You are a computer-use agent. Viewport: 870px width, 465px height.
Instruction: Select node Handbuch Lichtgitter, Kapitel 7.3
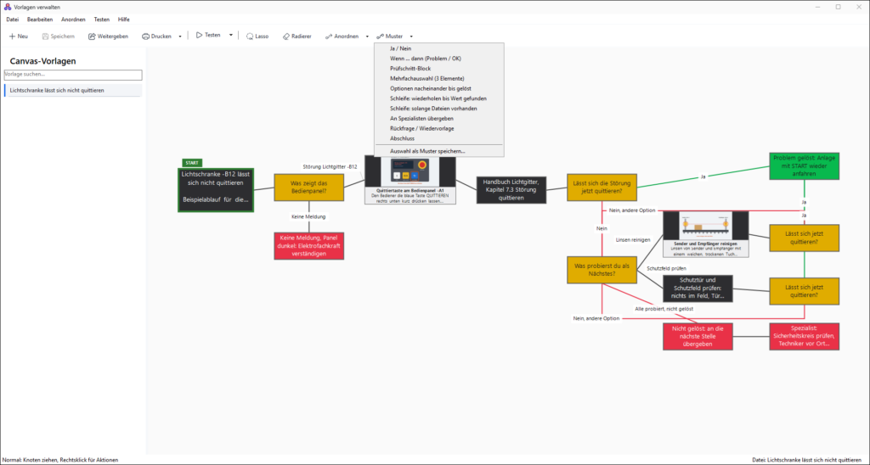(511, 190)
